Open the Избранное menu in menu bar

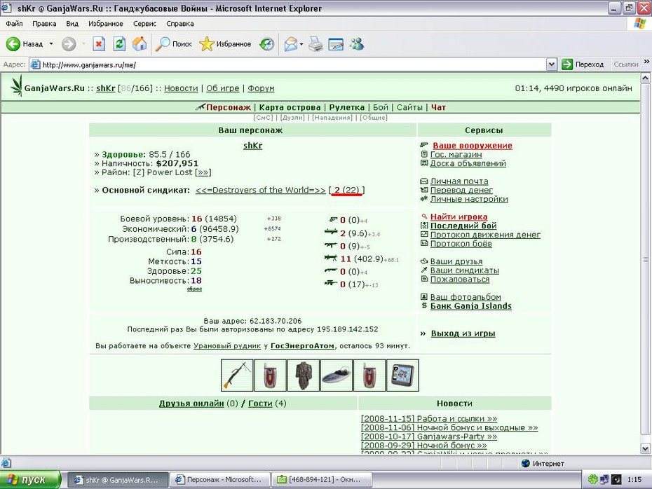[x=106, y=24]
